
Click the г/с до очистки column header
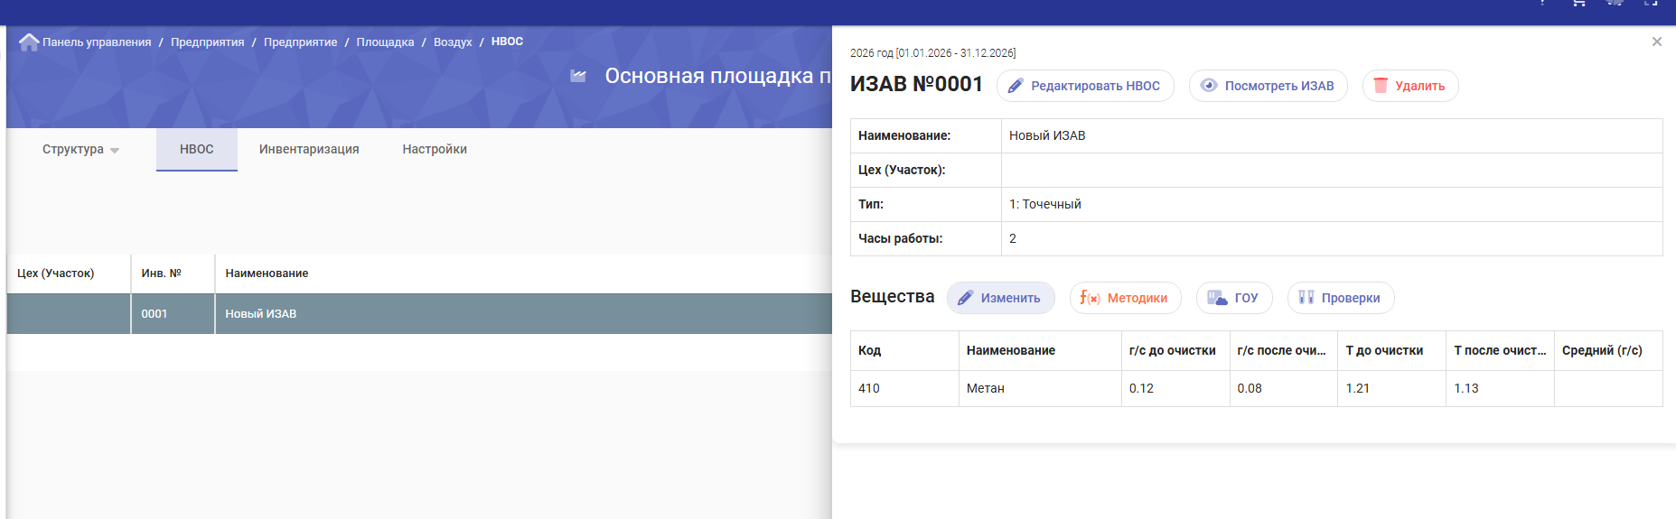tap(1175, 350)
